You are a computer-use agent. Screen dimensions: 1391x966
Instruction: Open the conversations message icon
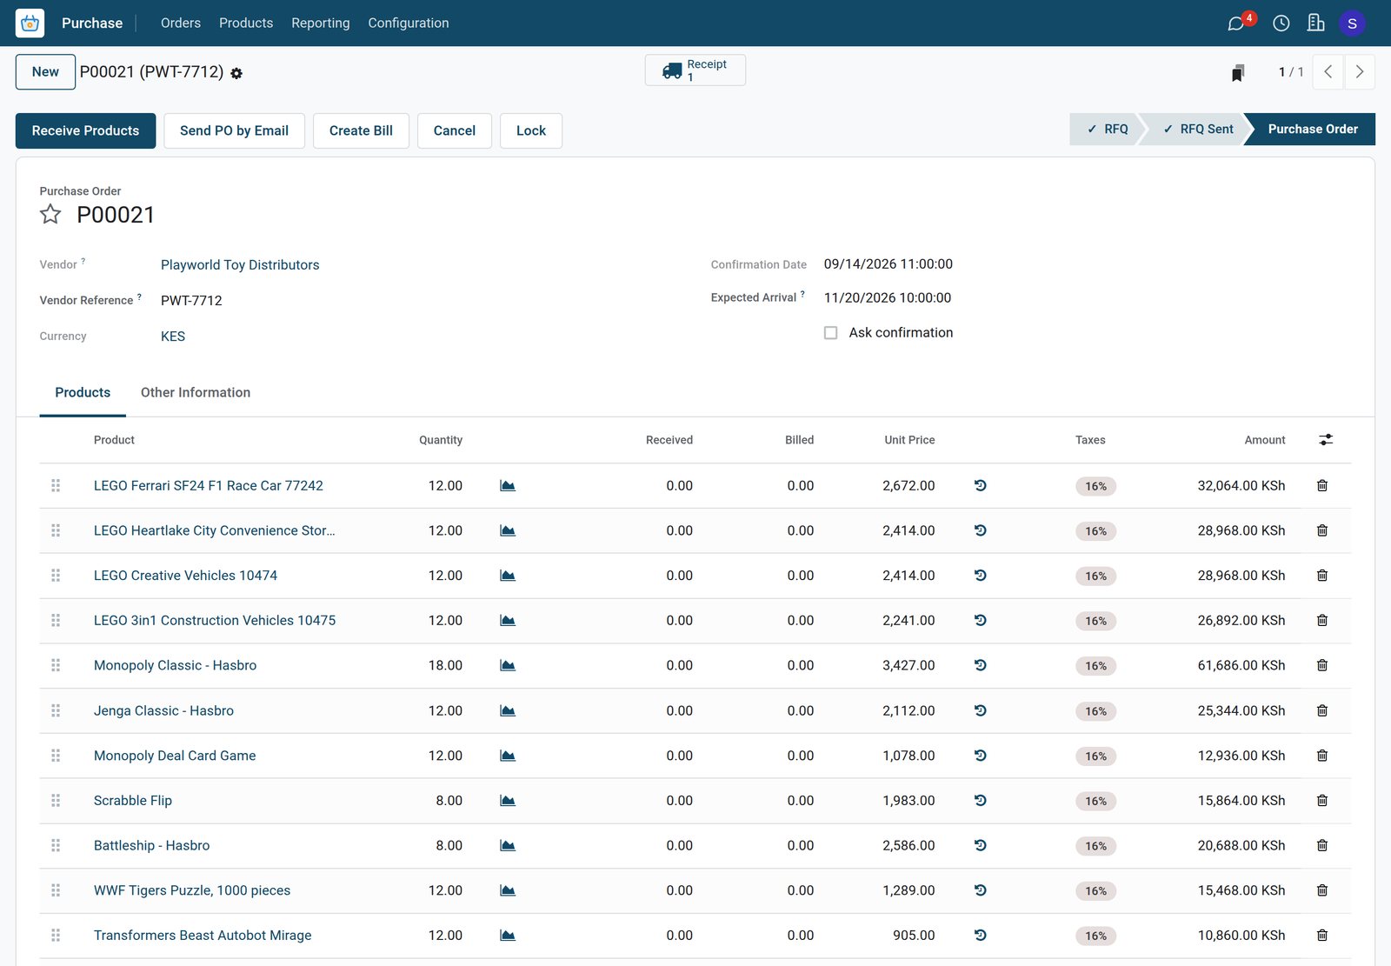tap(1235, 23)
